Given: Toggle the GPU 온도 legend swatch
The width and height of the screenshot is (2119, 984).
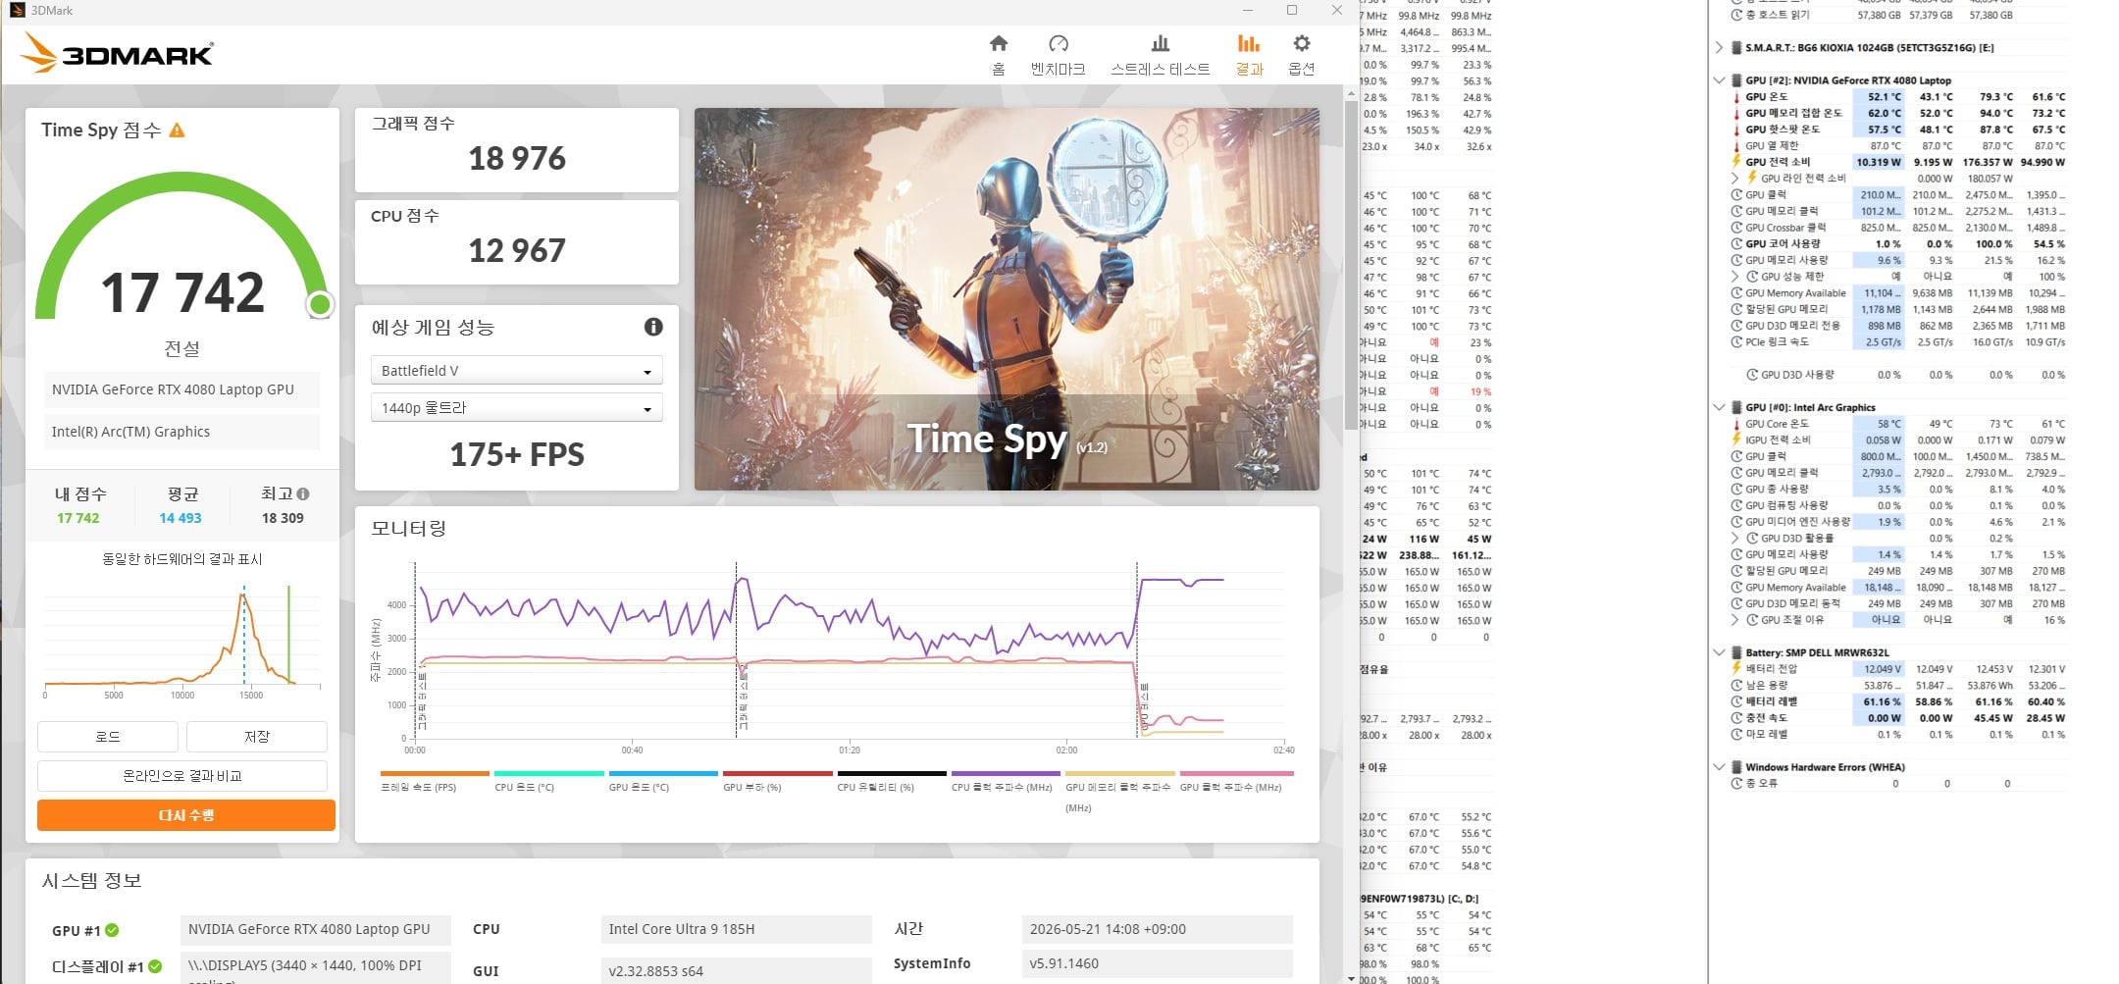Looking at the screenshot, I should pyautogui.click(x=663, y=773).
